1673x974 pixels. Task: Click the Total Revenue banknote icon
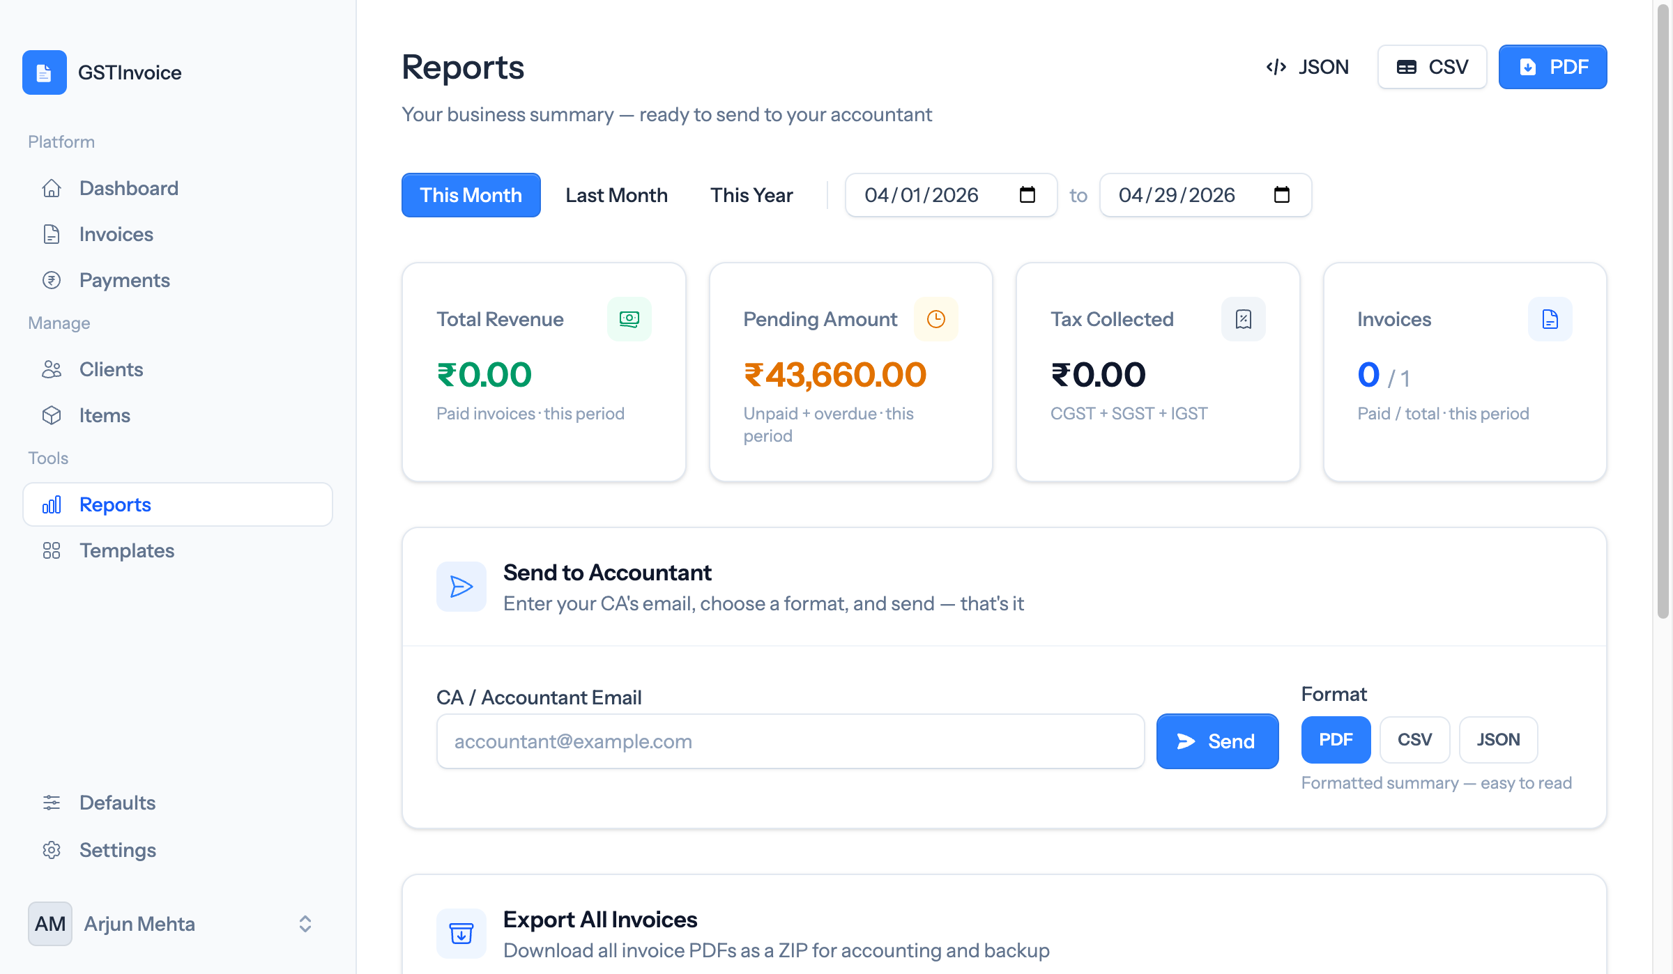click(x=629, y=319)
